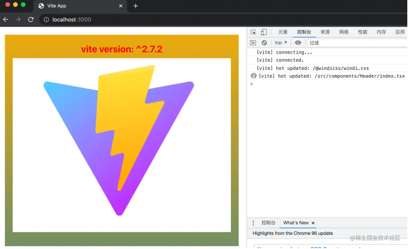Open live expression with the eye icon
This screenshot has width=410, height=249.
tap(298, 43)
